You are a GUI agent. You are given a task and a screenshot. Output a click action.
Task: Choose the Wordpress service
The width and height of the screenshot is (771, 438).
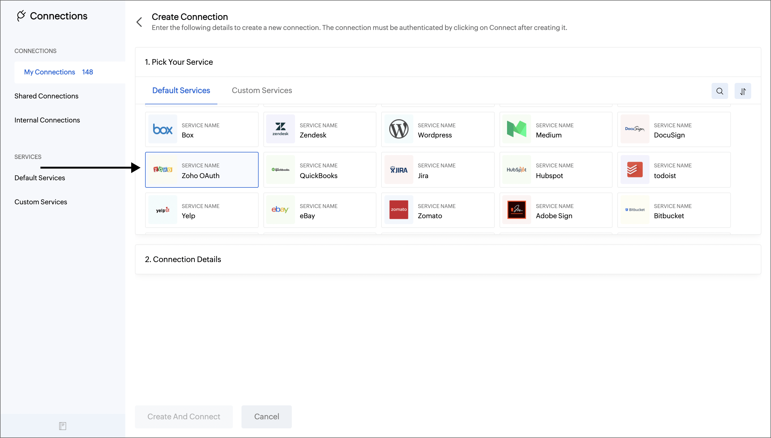pos(437,129)
